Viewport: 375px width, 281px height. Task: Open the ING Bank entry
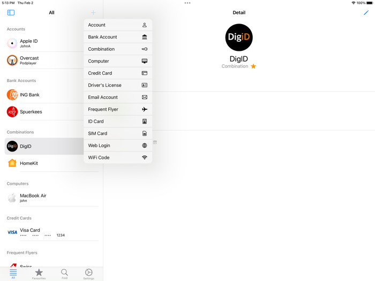pyautogui.click(x=44, y=95)
